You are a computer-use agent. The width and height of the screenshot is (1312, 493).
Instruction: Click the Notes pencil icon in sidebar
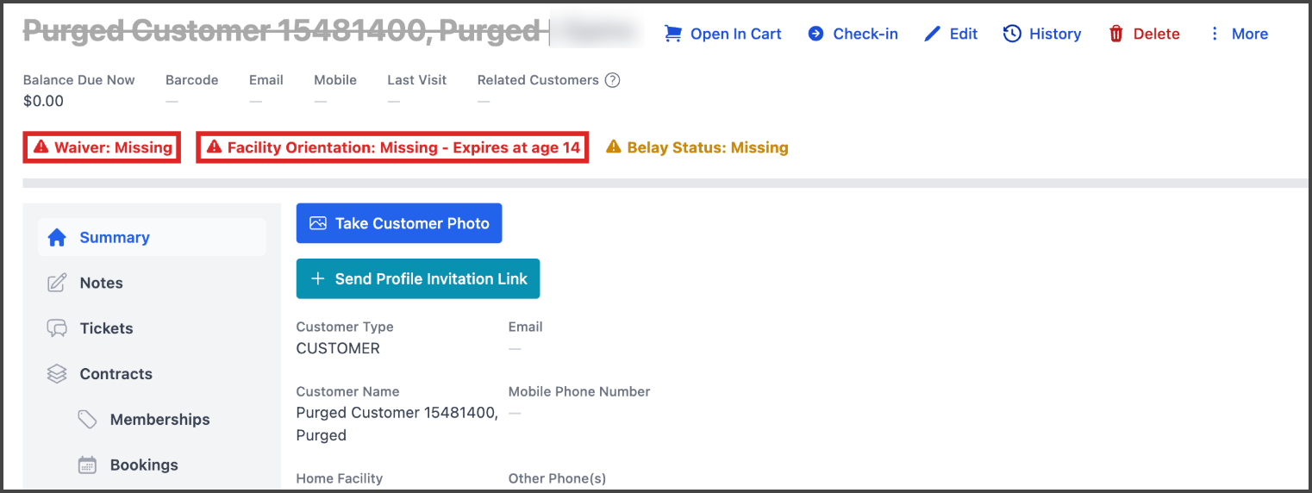tap(57, 283)
